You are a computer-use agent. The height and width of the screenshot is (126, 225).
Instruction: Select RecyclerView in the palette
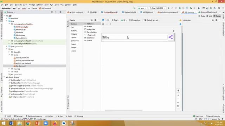coord(91,32)
